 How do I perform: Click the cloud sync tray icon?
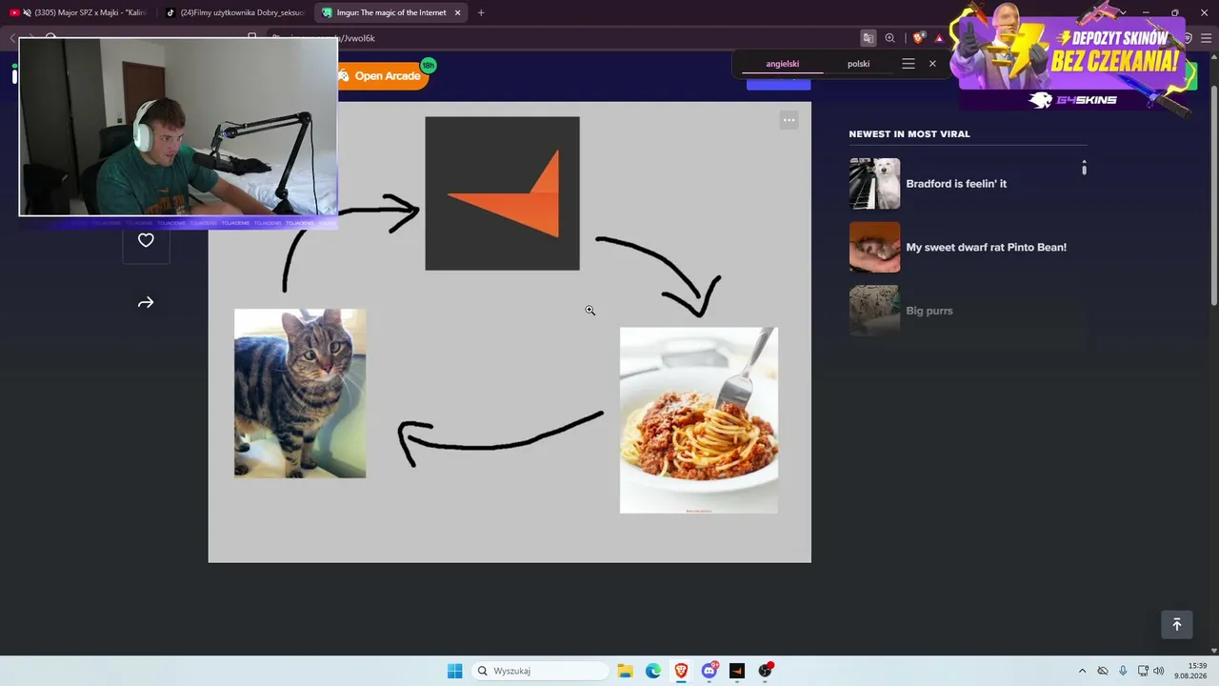coord(1103,671)
